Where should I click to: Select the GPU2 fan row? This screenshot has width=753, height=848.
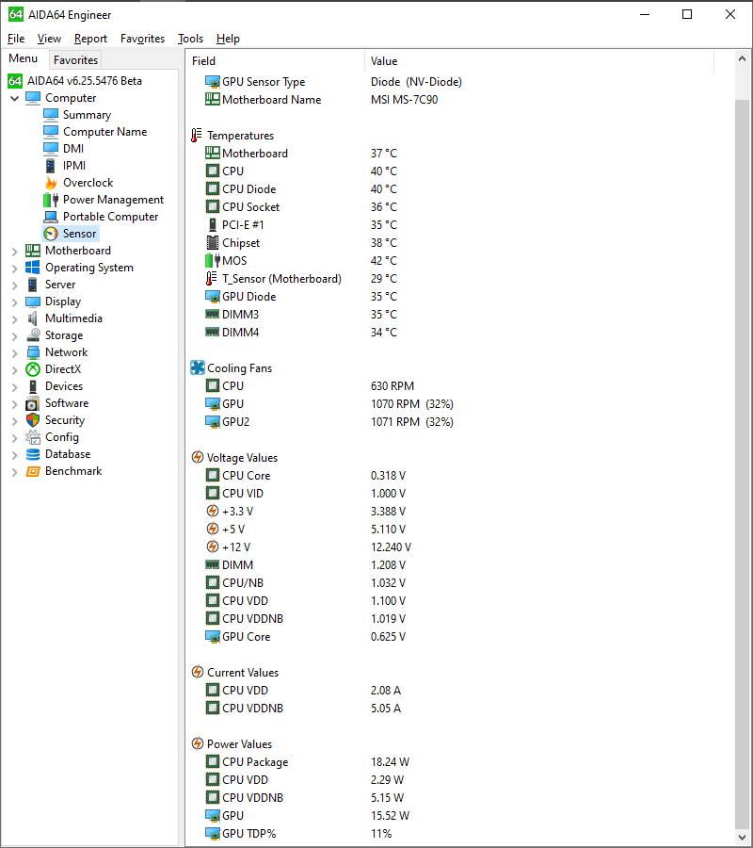pyautogui.click(x=459, y=422)
